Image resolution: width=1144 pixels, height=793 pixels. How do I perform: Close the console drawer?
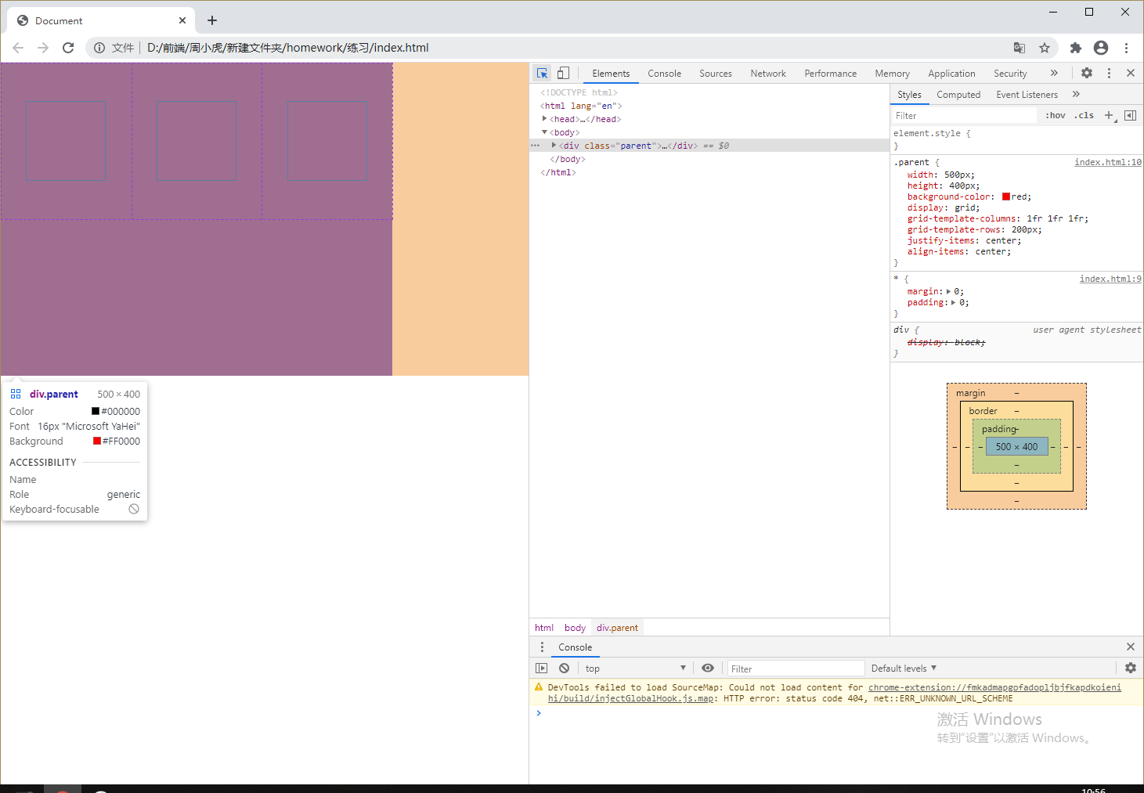pyautogui.click(x=1131, y=647)
